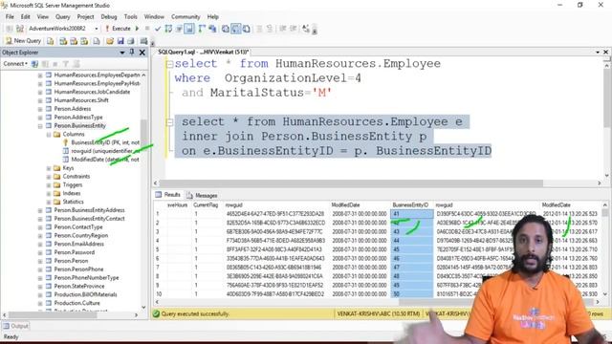The image size is (612, 344).
Task: Click the Parse checkmark icon
Action: [158, 29]
